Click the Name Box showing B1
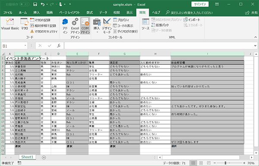Viewport: 259px width, 166px height. pyautogui.click(x=13, y=46)
